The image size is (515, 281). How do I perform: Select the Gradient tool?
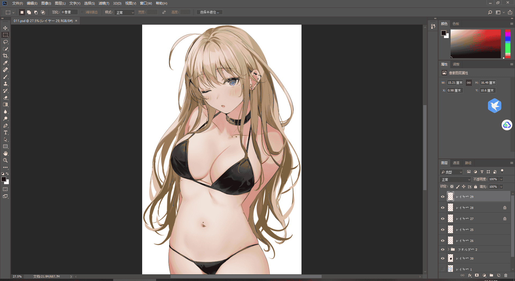(5, 105)
